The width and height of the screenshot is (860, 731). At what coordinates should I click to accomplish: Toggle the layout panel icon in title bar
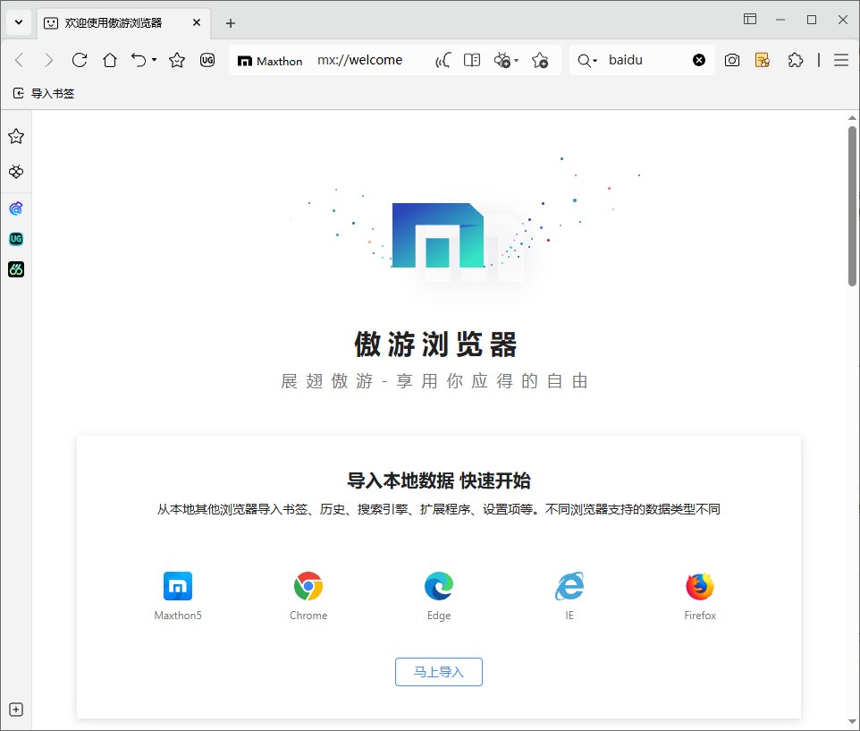750,19
